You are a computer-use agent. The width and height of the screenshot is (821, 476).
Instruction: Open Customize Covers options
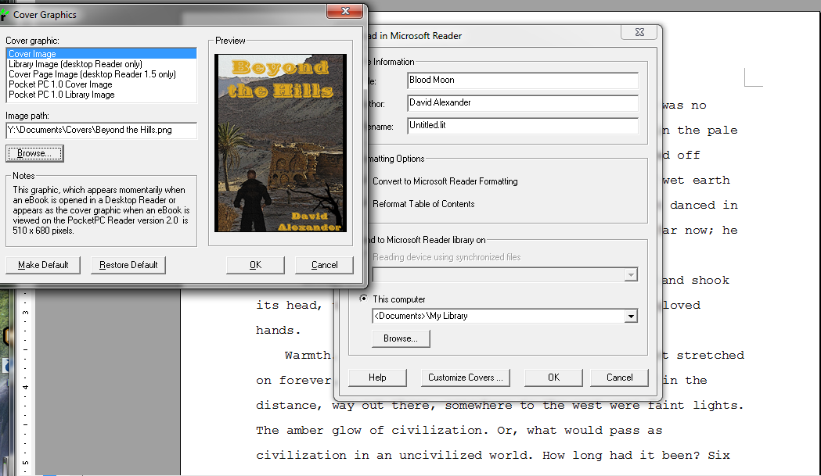(466, 378)
